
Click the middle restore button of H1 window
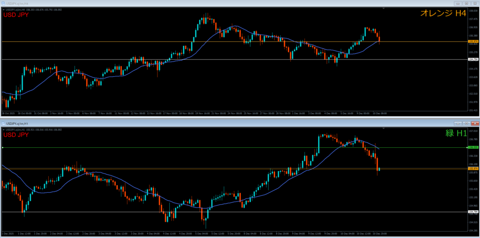[467, 123]
